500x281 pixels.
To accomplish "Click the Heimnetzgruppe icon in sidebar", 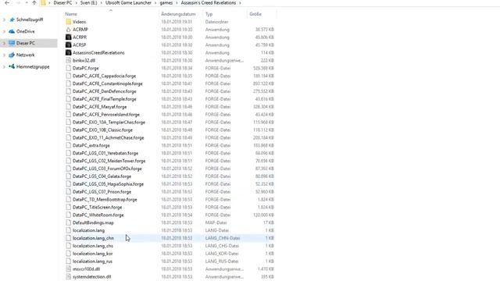I will tap(12, 66).
